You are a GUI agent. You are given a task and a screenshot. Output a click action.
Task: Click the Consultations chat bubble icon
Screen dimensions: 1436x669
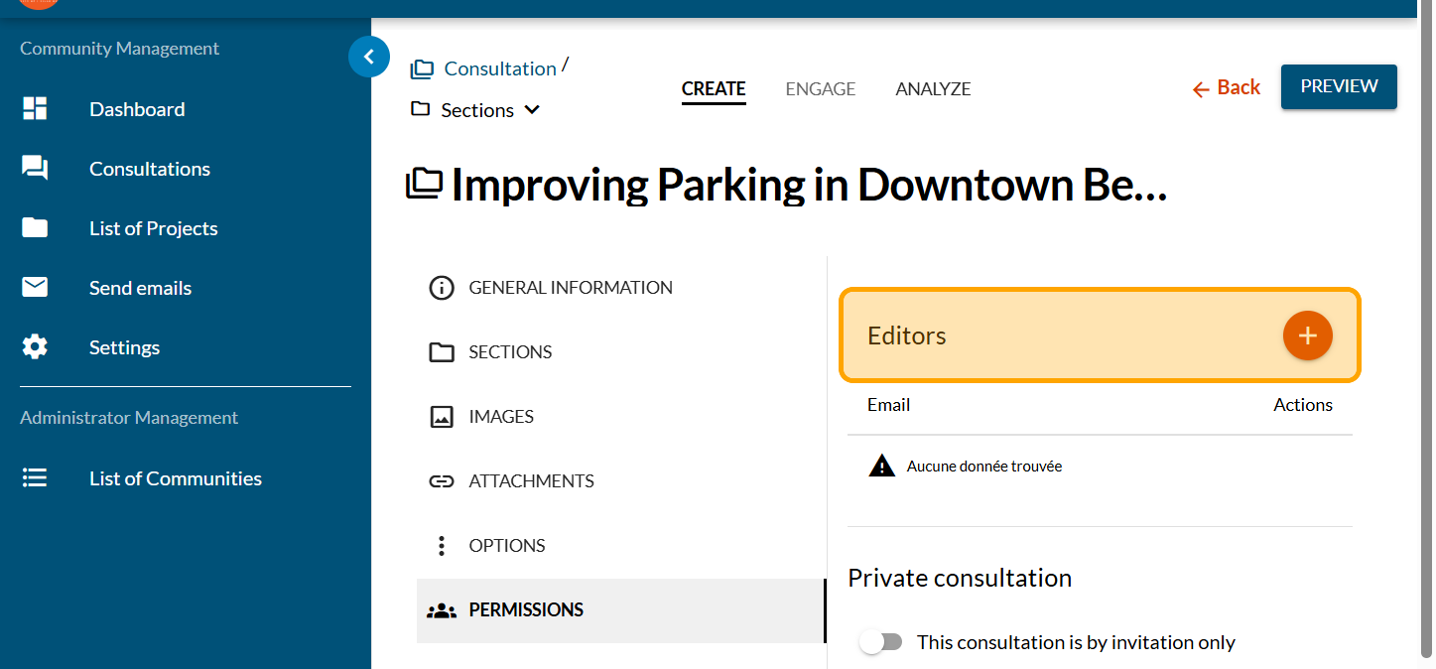pos(35,169)
